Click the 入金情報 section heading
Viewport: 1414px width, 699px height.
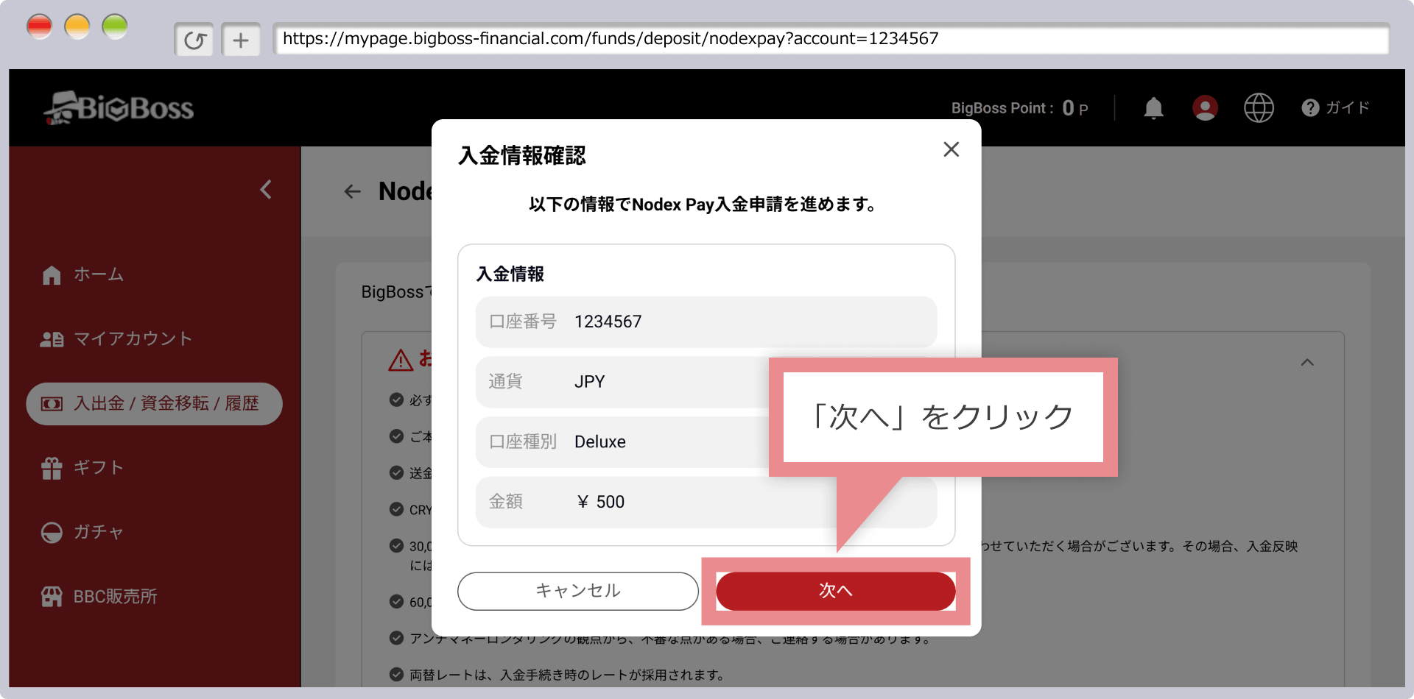pyautogui.click(x=510, y=274)
